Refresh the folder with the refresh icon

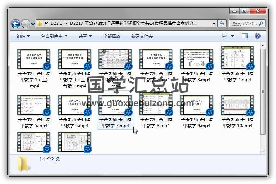pyautogui.click(x=222, y=23)
